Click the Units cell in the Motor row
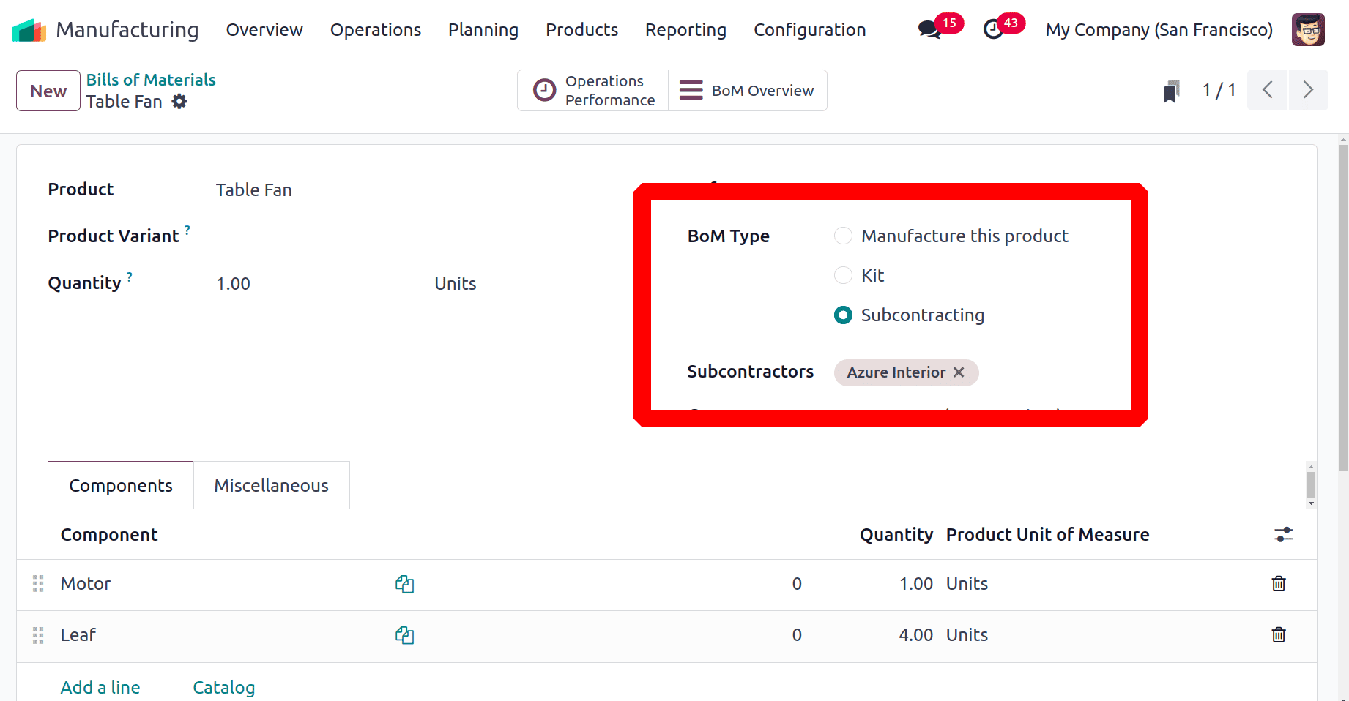 pyautogui.click(x=967, y=584)
